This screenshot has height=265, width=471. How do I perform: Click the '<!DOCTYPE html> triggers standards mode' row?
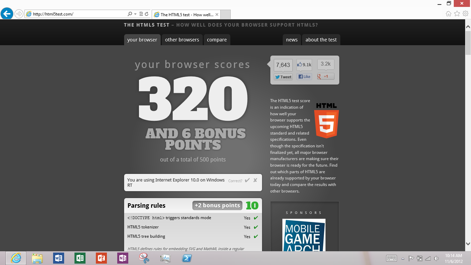193,218
